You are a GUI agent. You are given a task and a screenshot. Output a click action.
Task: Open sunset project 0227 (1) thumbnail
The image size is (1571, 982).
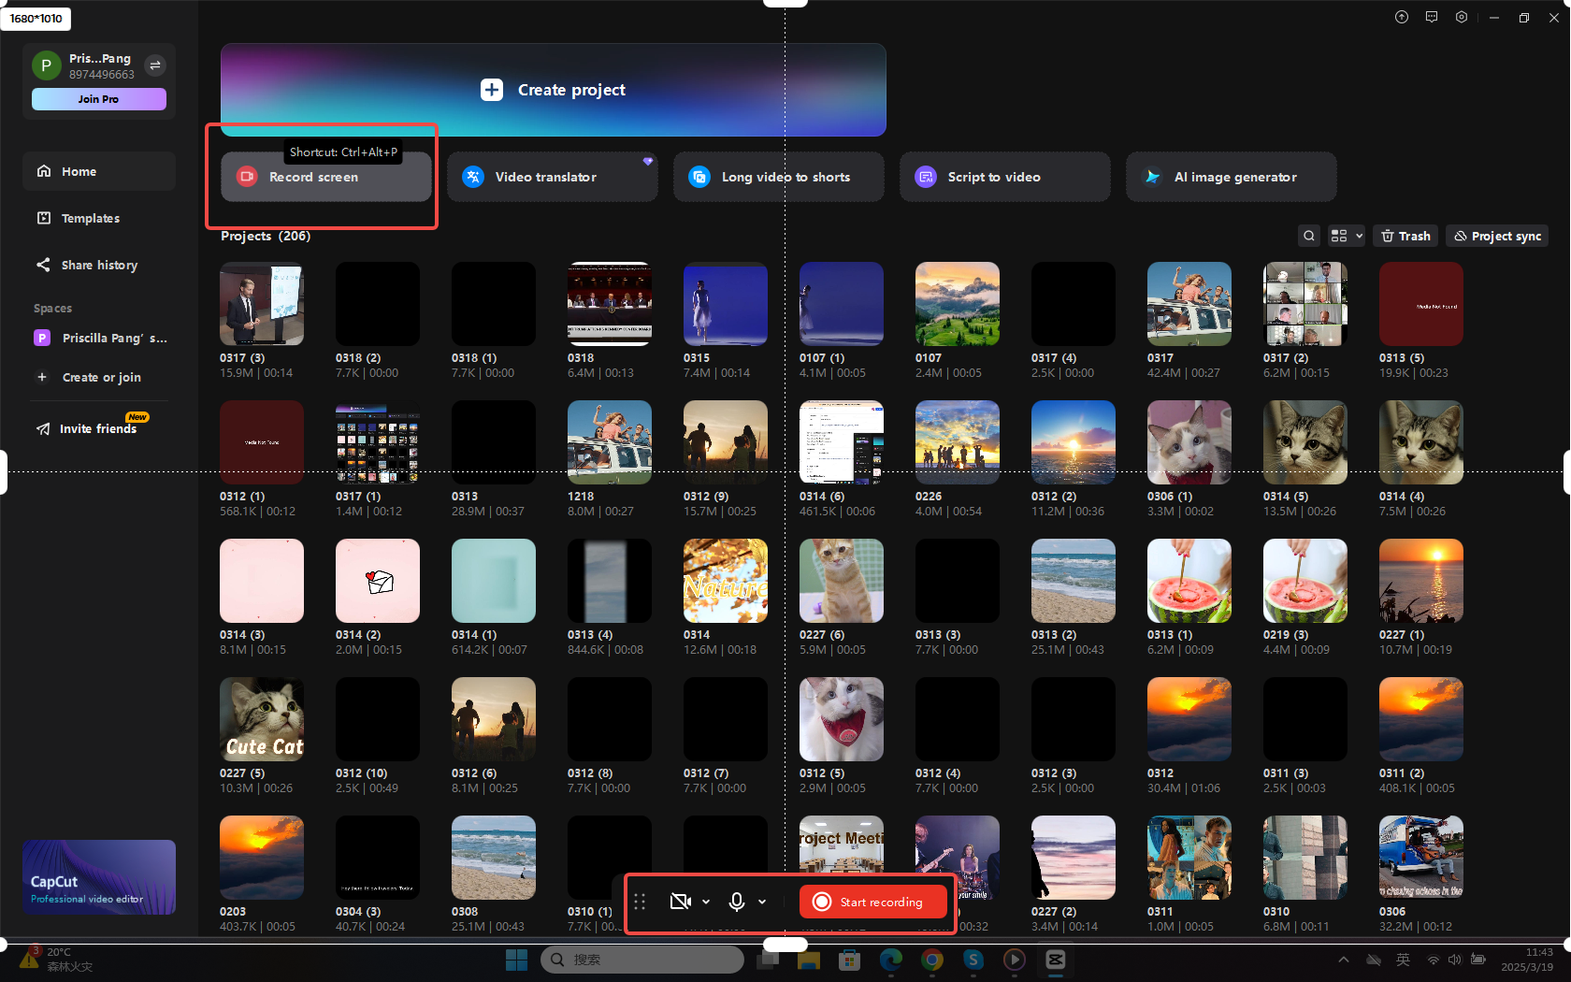(1421, 581)
